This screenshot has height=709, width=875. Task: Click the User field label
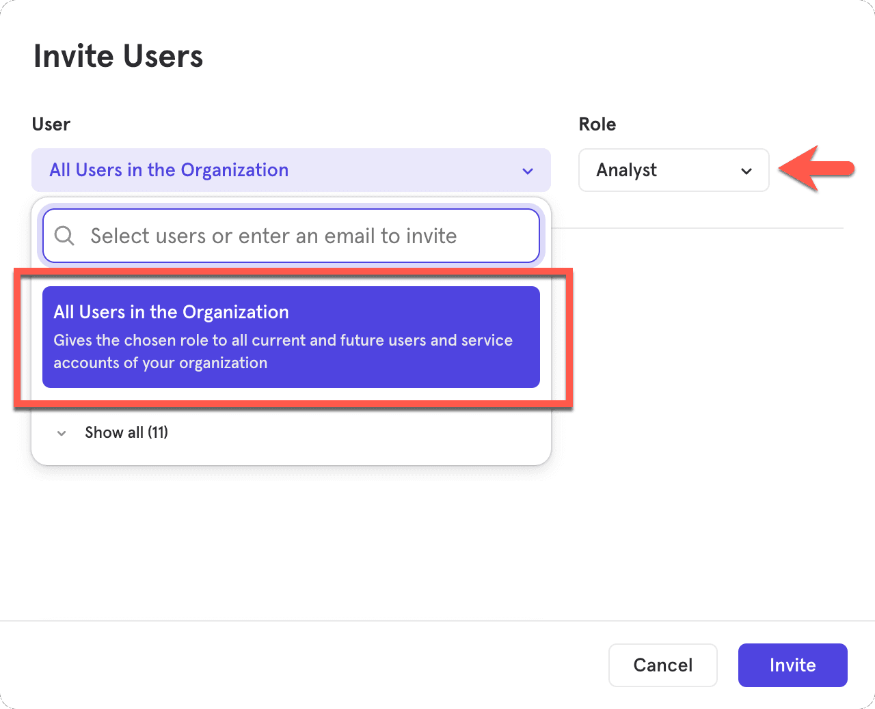coord(51,124)
